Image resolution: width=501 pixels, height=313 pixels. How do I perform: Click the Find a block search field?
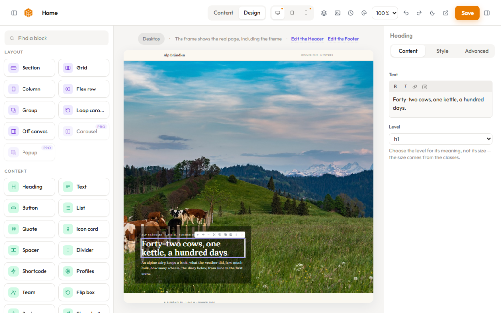click(x=57, y=38)
